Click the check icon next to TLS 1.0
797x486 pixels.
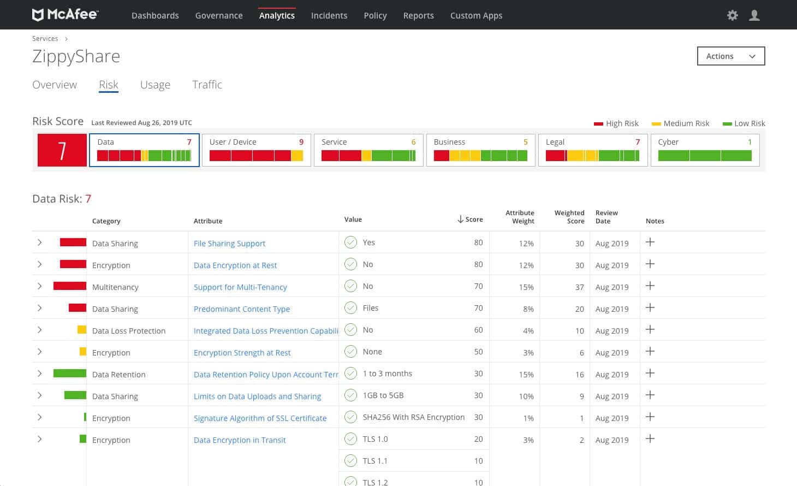pyautogui.click(x=350, y=439)
